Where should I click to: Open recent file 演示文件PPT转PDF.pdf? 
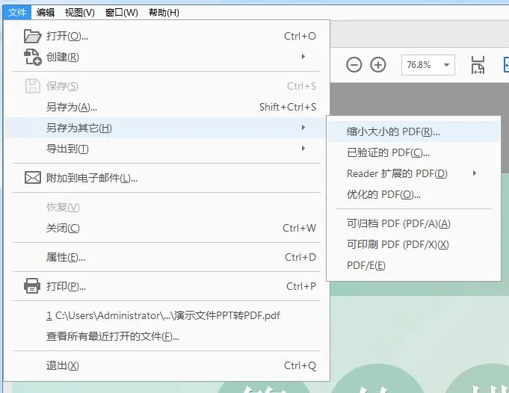point(166,315)
